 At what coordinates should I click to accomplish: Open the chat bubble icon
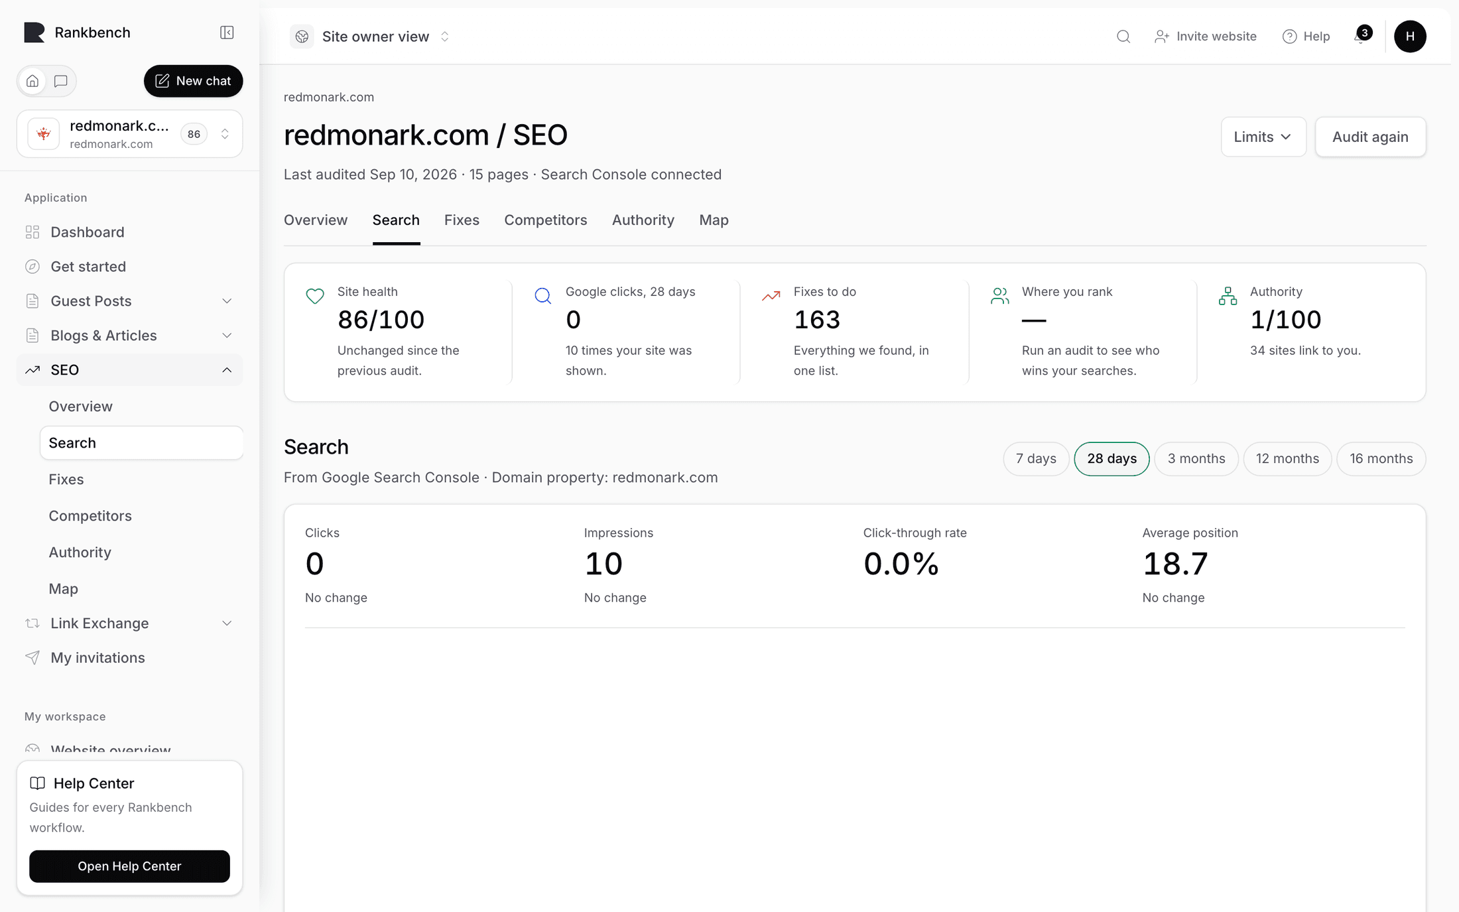coord(60,81)
